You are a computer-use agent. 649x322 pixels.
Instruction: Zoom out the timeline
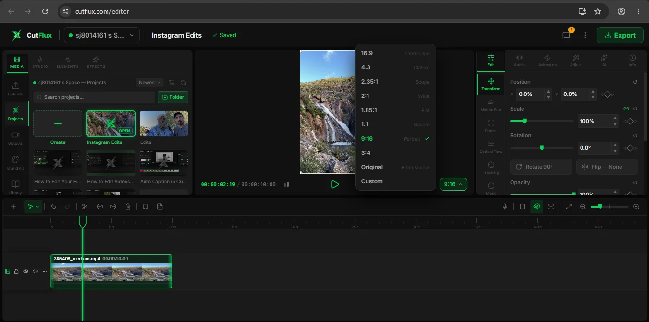tap(583, 207)
